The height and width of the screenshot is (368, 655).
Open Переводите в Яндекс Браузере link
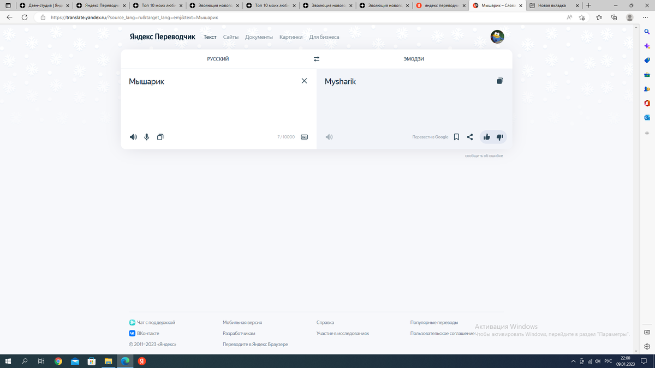pyautogui.click(x=255, y=344)
